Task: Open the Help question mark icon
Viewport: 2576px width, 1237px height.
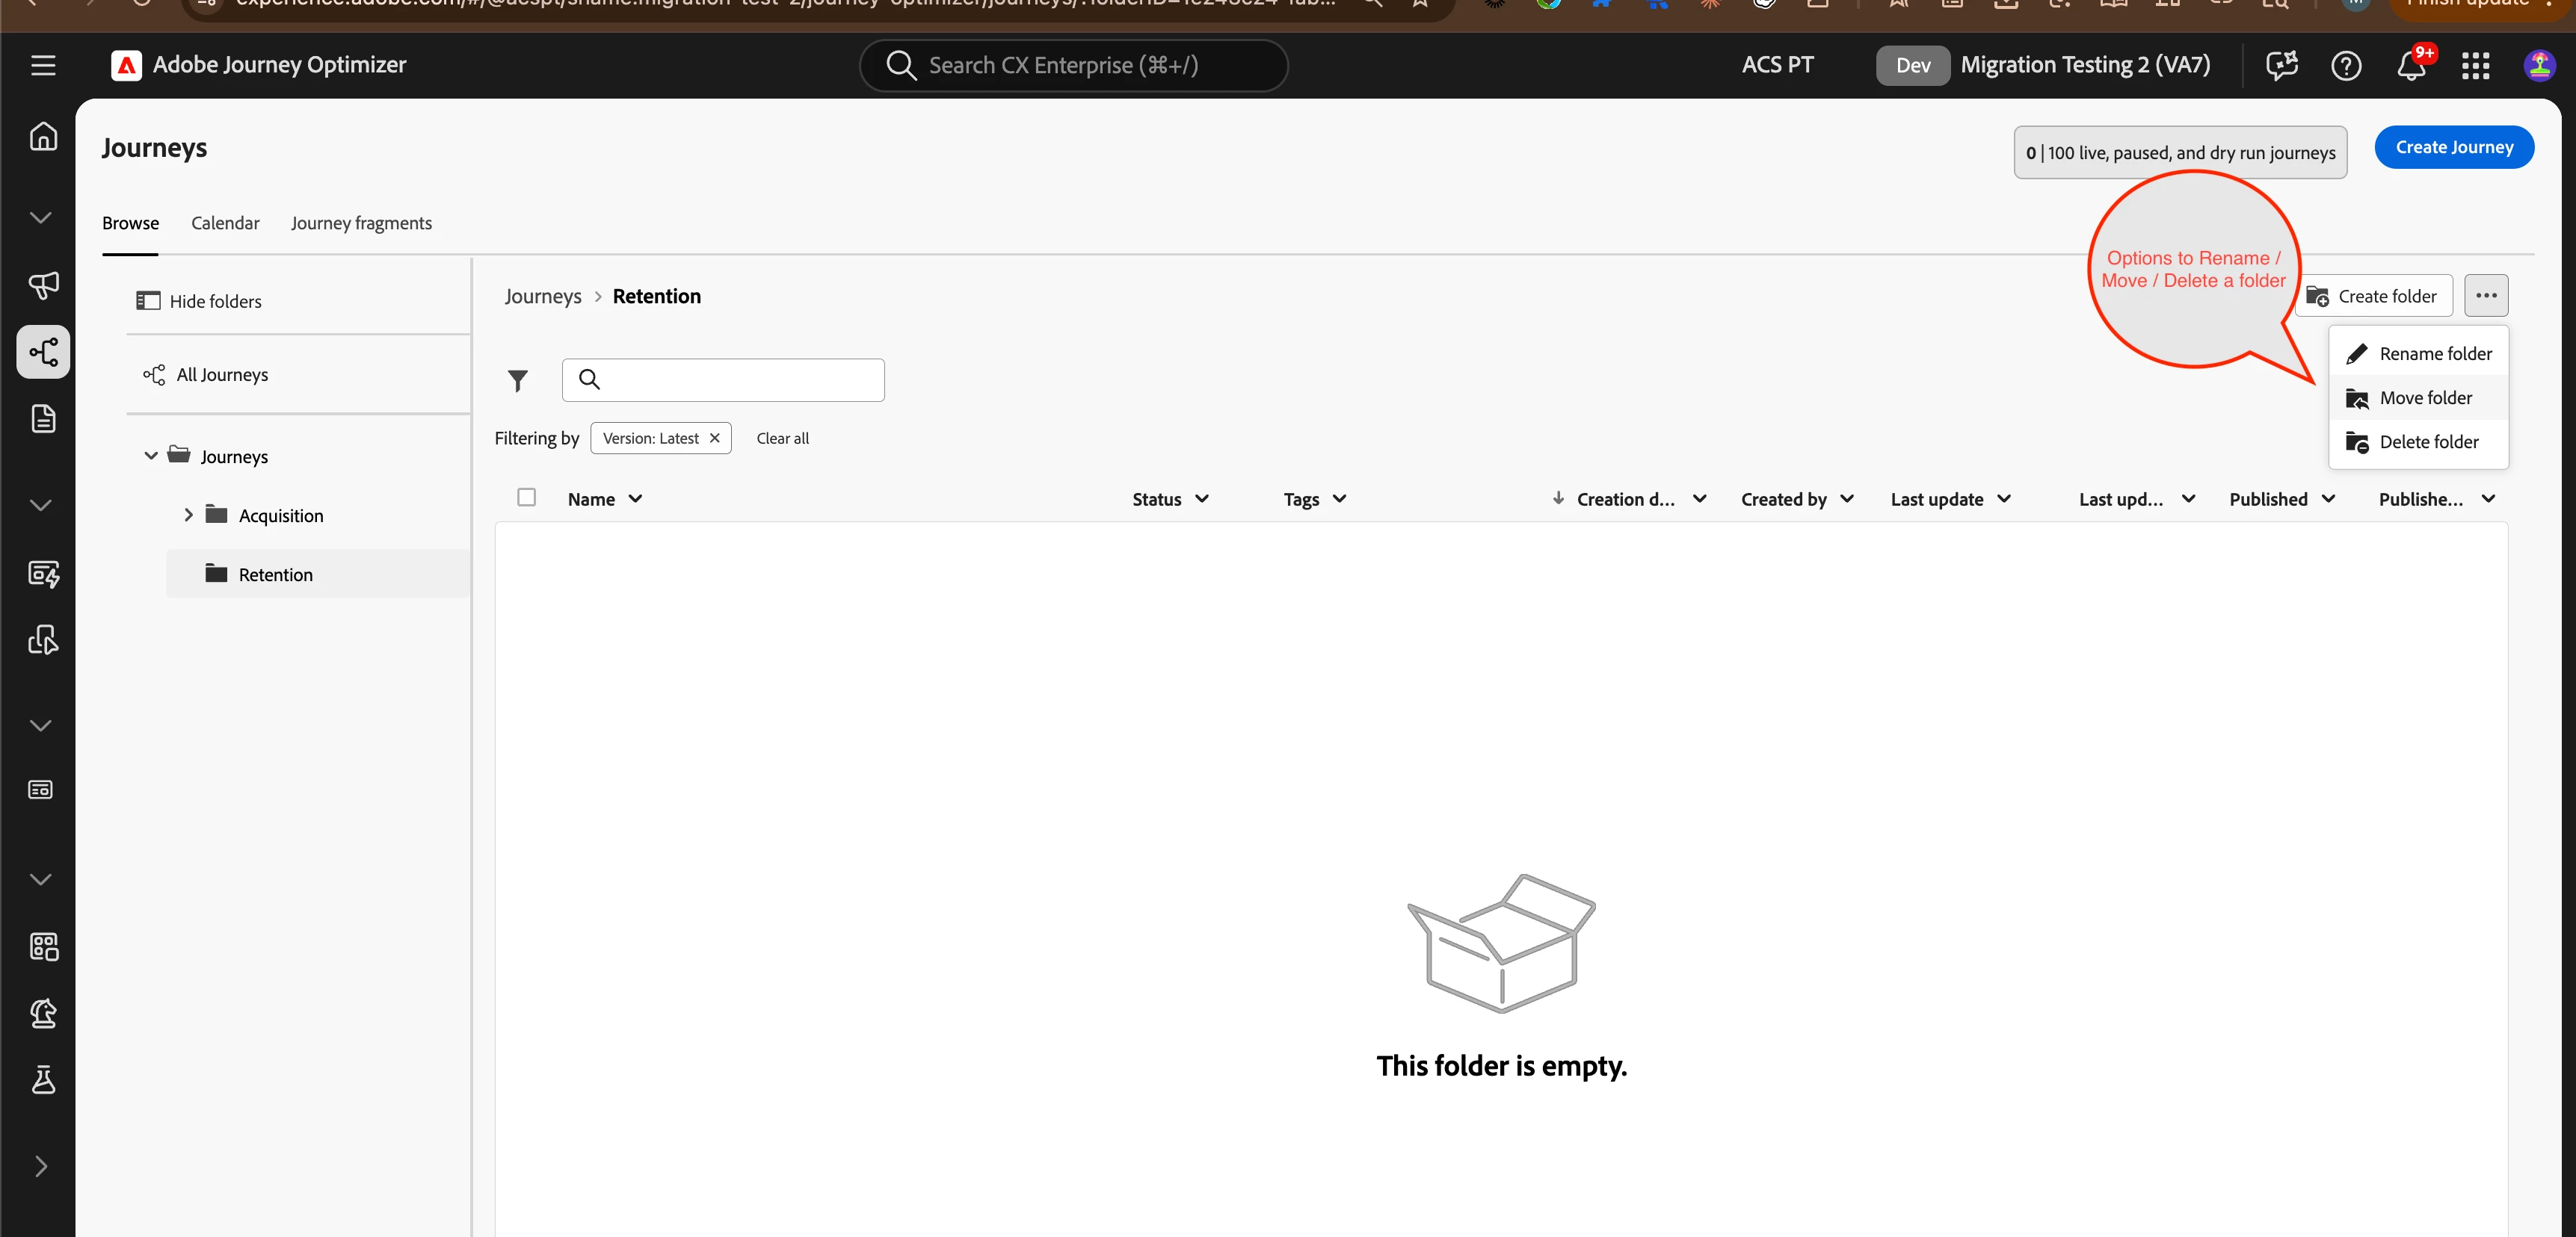Action: pyautogui.click(x=2346, y=65)
